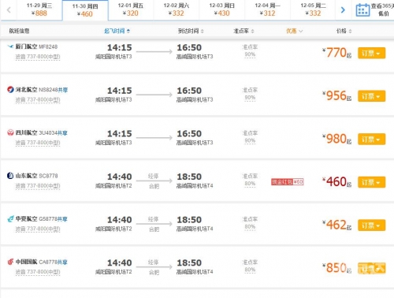This screenshot has width=394, height=298.
Task: Click the Air China CA8778 logo
Action: pyautogui.click(x=10, y=262)
